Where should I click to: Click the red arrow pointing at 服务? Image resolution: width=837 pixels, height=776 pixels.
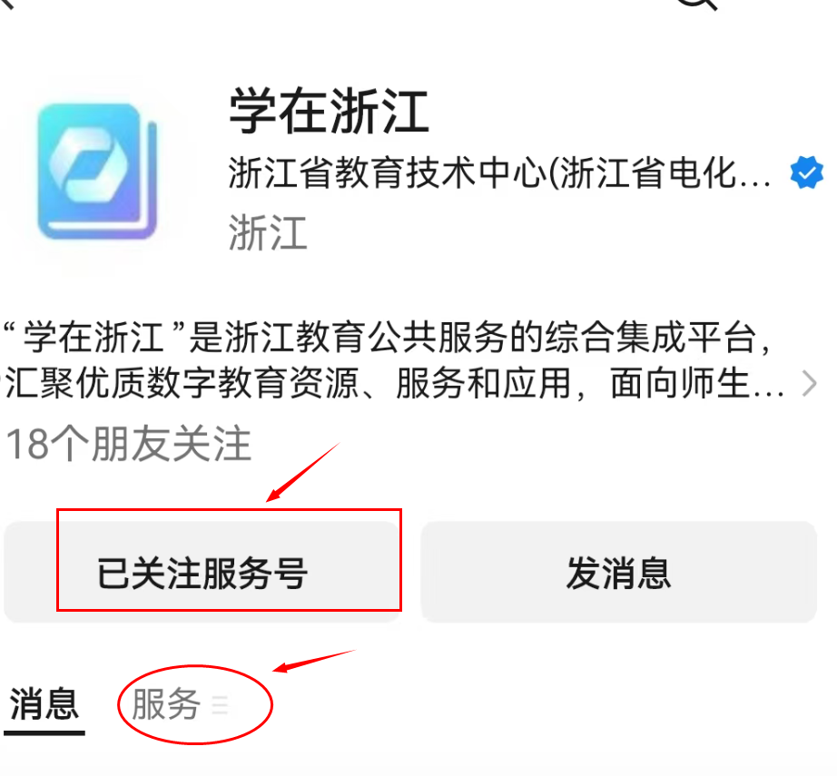(314, 661)
